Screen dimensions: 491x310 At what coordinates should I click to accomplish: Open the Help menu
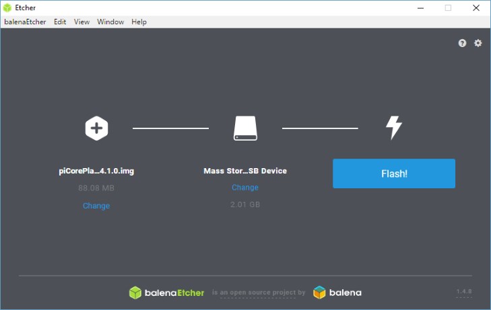pyautogui.click(x=139, y=22)
